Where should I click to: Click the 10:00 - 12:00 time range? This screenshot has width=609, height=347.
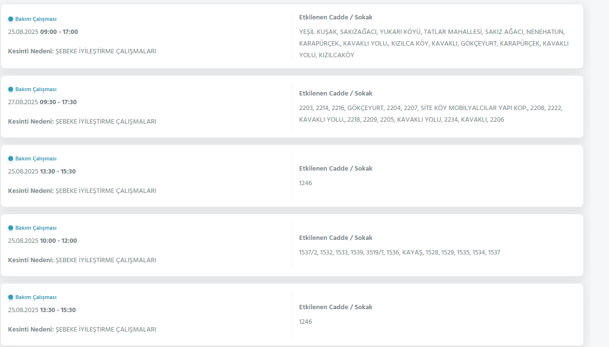(58, 241)
